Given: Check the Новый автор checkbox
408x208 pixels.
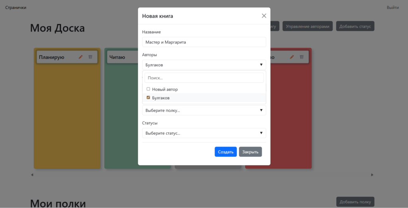Looking at the screenshot, I should 148,89.
